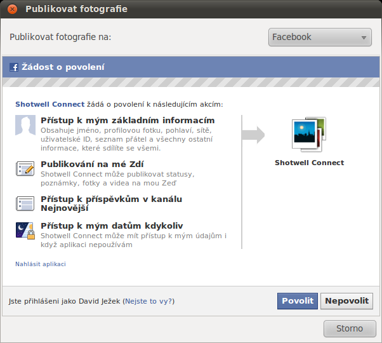The image size is (382, 343).
Task: Close the Publikovat fotografie window
Action: pyautogui.click(x=12, y=10)
